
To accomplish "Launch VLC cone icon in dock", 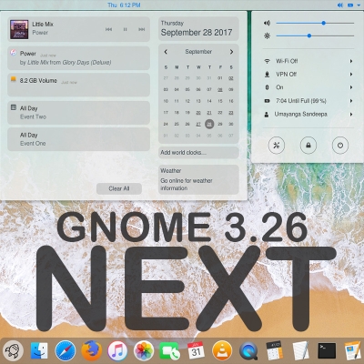I will pos(222,351).
